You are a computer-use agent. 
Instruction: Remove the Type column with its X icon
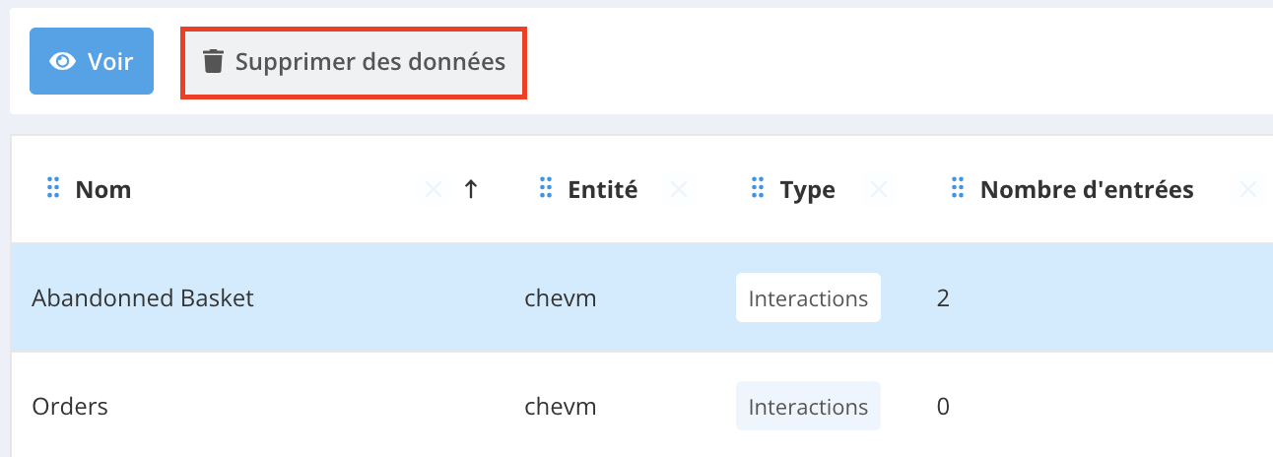pyautogui.click(x=879, y=189)
